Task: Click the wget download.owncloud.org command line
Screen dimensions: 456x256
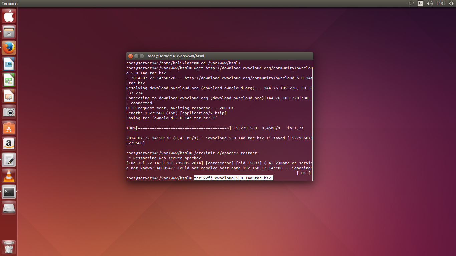Action: point(220,70)
